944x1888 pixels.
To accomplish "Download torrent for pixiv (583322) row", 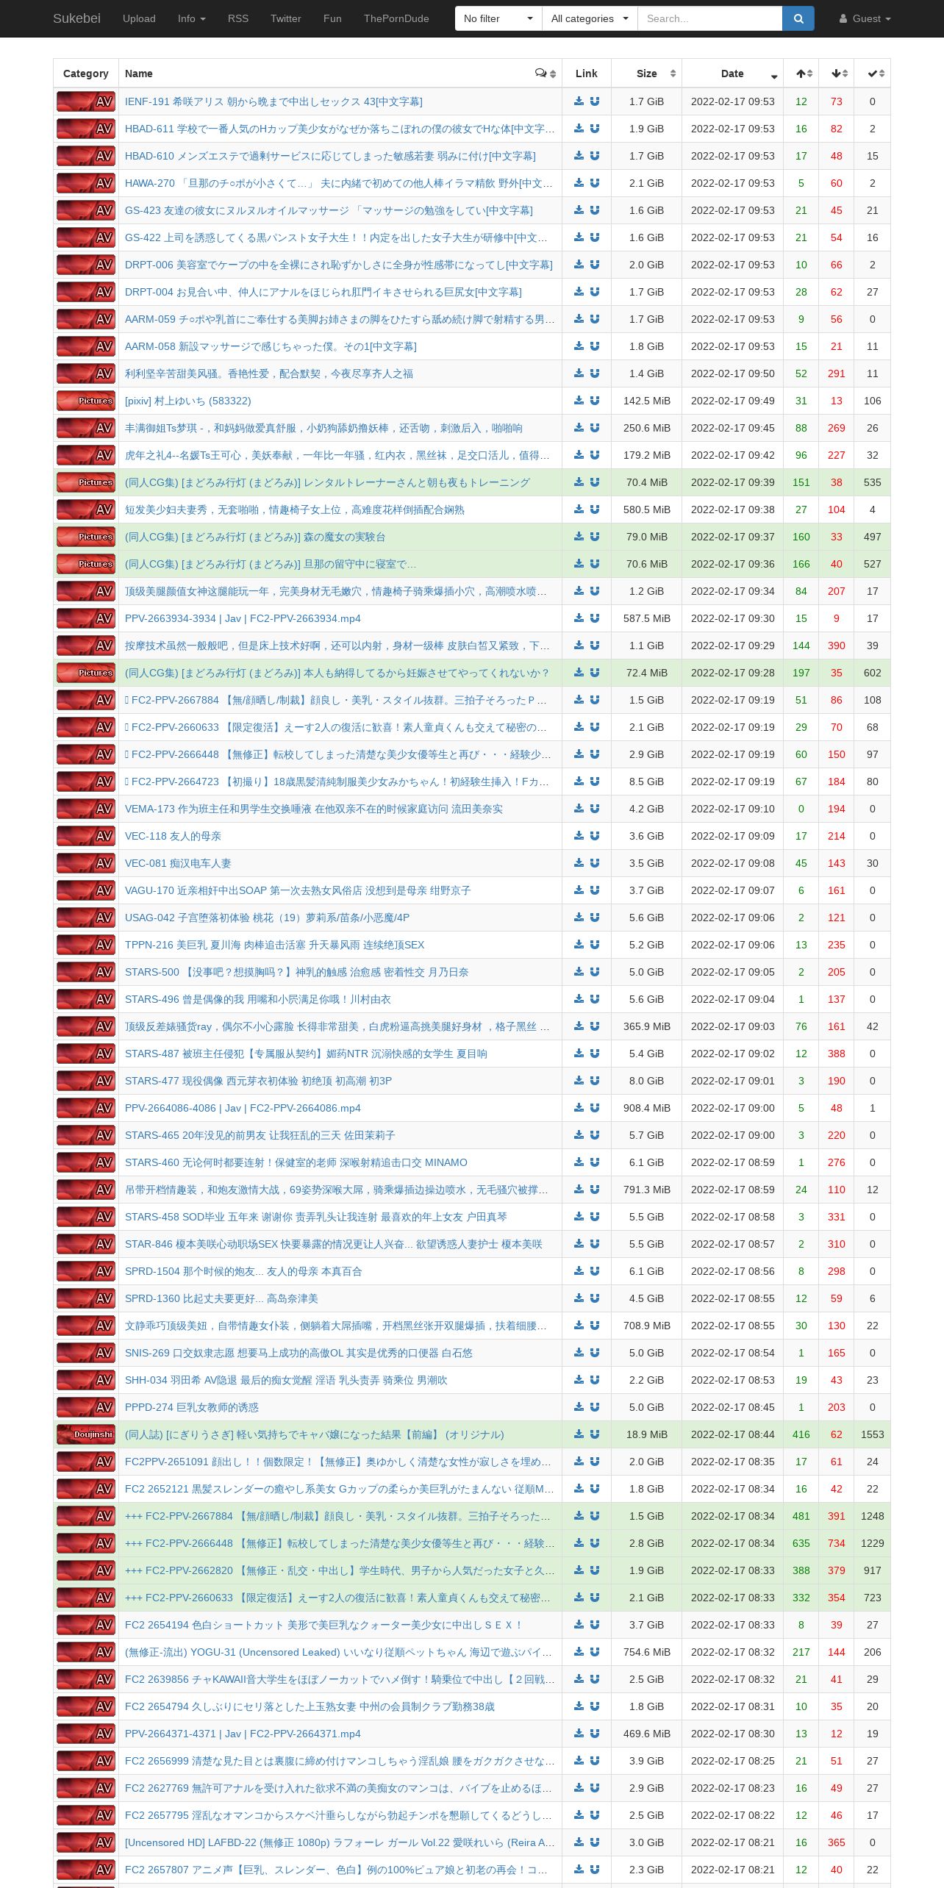I will tap(579, 401).
